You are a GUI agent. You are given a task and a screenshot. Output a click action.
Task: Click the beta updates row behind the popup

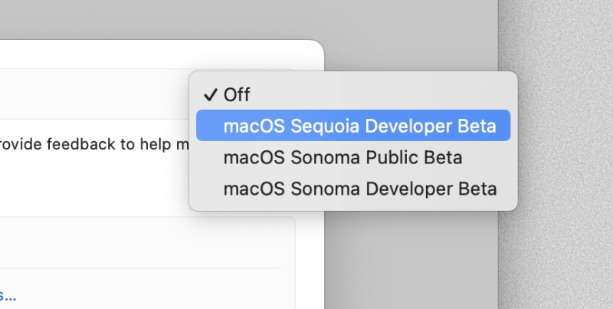(92, 94)
